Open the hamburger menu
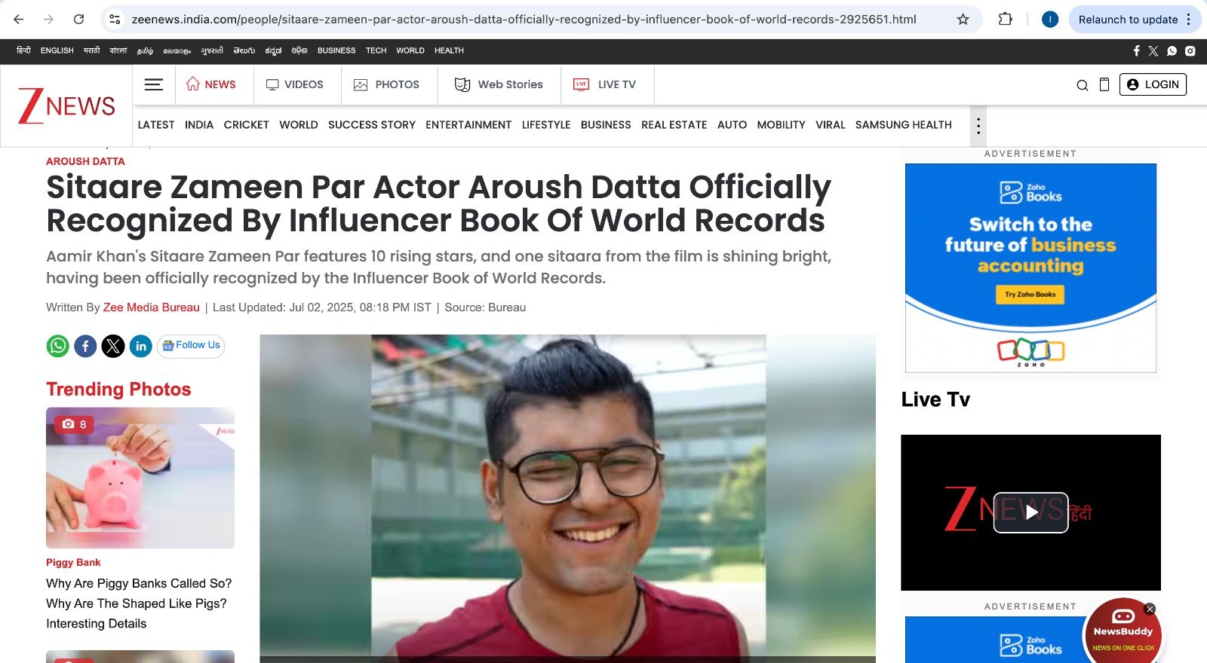 [x=154, y=84]
